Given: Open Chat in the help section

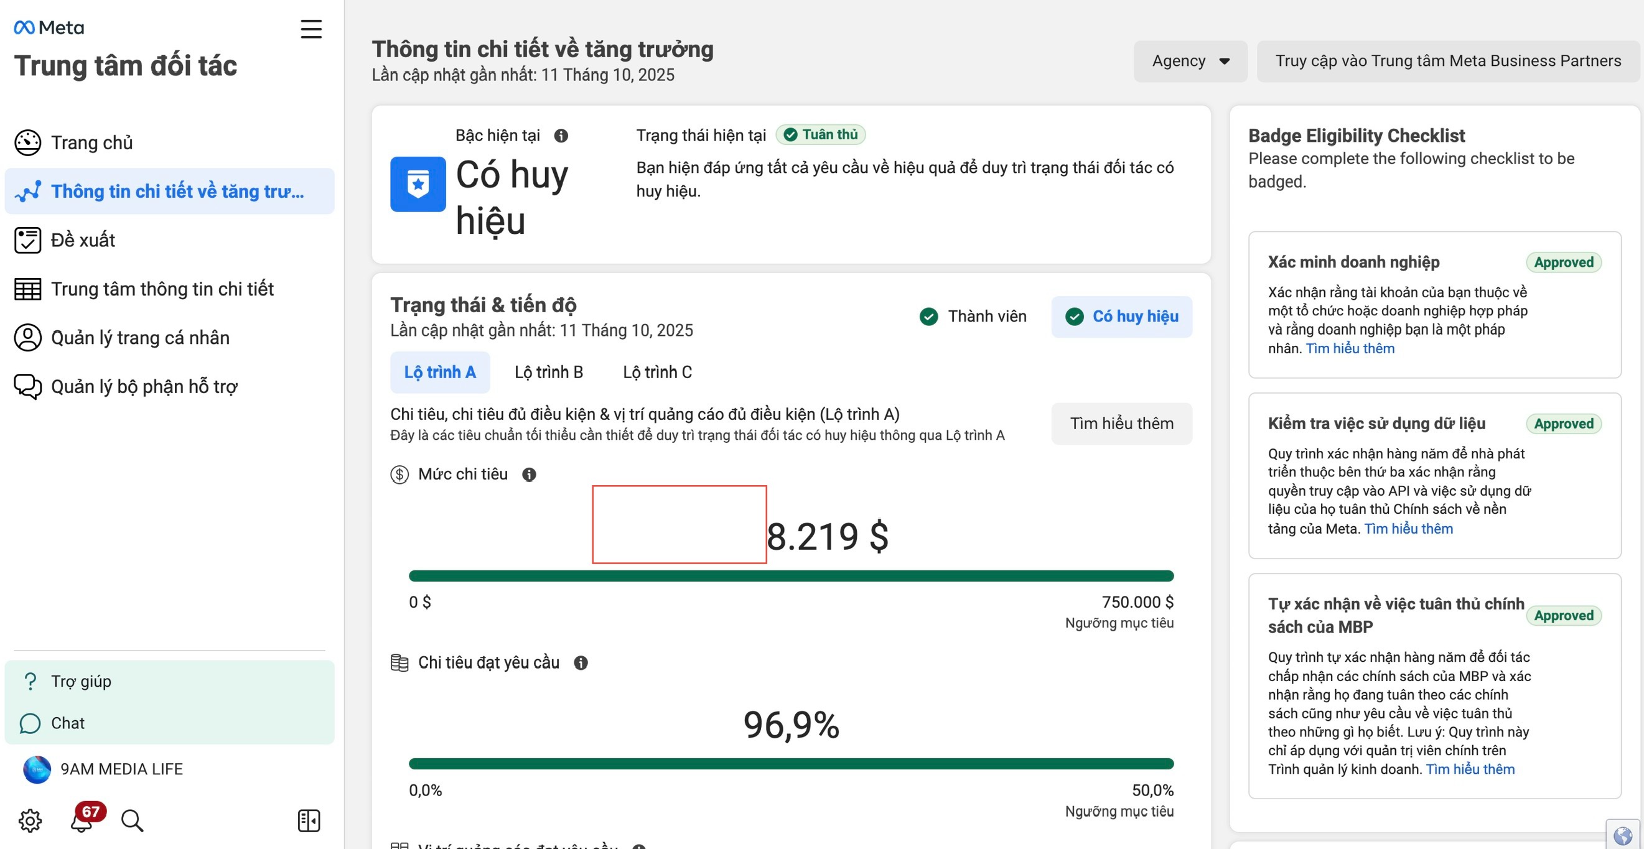Looking at the screenshot, I should 68,723.
